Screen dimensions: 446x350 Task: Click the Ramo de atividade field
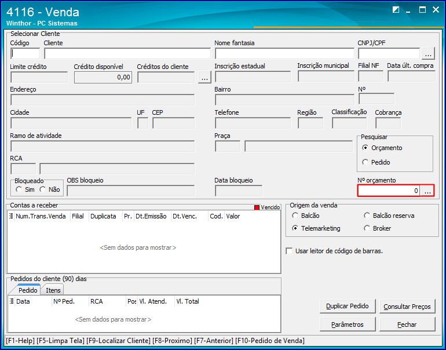[x=103, y=146]
